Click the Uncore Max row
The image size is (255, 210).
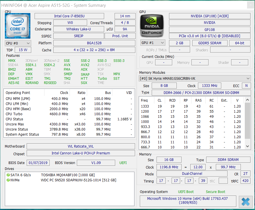(x=69, y=124)
